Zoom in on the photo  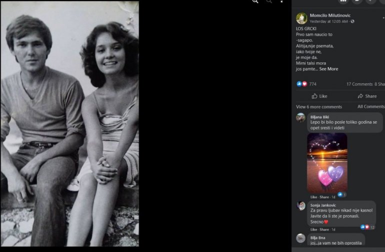point(255,1)
